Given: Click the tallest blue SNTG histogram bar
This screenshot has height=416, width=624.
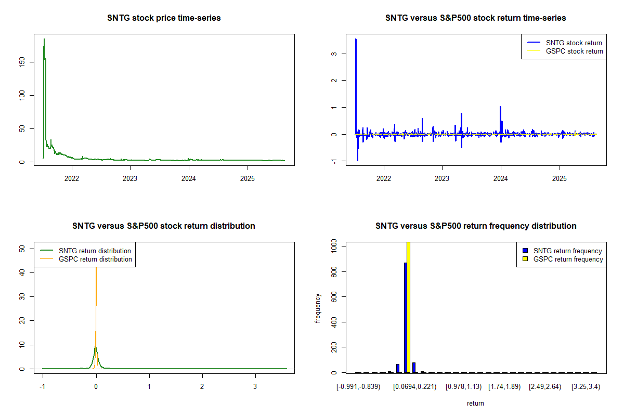Looking at the screenshot, I should tap(405, 317).
